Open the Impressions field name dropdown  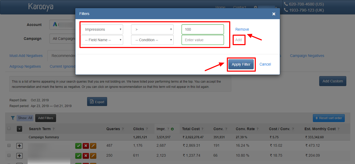(x=102, y=29)
